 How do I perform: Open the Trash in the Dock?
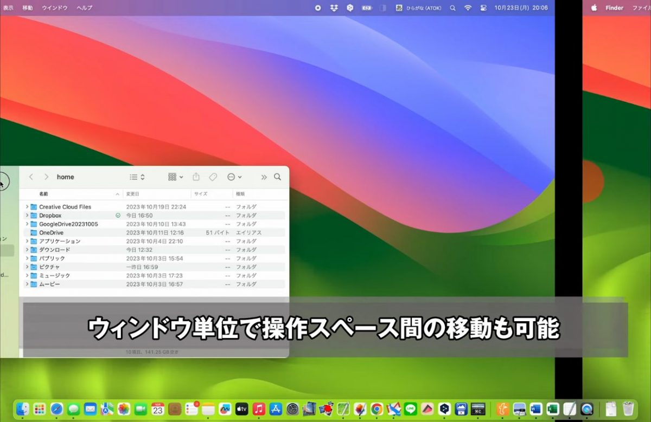click(628, 408)
